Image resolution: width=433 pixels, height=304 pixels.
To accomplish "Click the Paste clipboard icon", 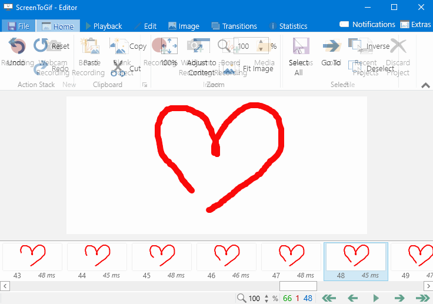I will (x=90, y=46).
